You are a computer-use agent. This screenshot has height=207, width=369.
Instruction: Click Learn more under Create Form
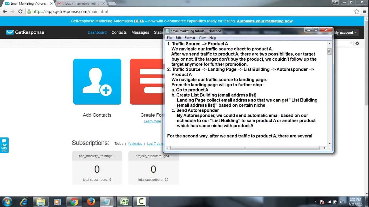click(x=153, y=121)
